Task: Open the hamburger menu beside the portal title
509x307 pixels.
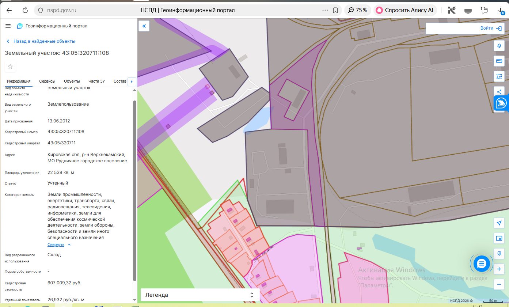Action: [8, 26]
